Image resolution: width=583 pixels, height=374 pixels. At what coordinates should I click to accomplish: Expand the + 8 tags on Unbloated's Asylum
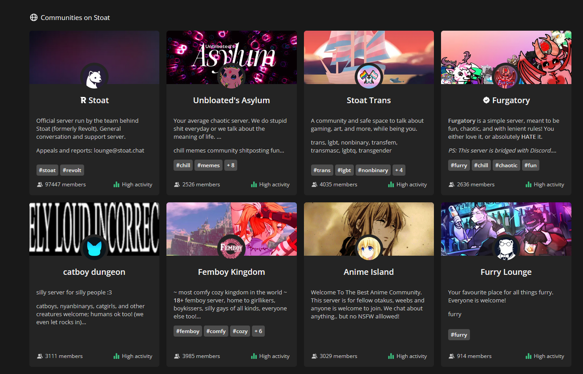coord(231,165)
